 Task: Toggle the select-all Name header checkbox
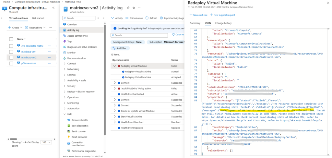coord(11,39)
